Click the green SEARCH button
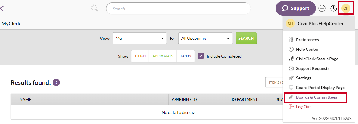 (x=246, y=38)
